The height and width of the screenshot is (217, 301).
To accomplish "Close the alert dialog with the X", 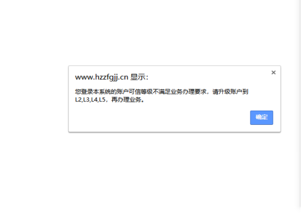I will (x=273, y=73).
